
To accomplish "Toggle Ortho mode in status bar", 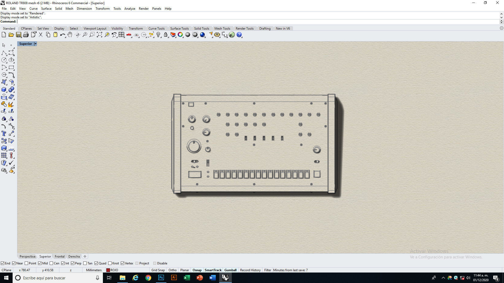I will pyautogui.click(x=172, y=270).
